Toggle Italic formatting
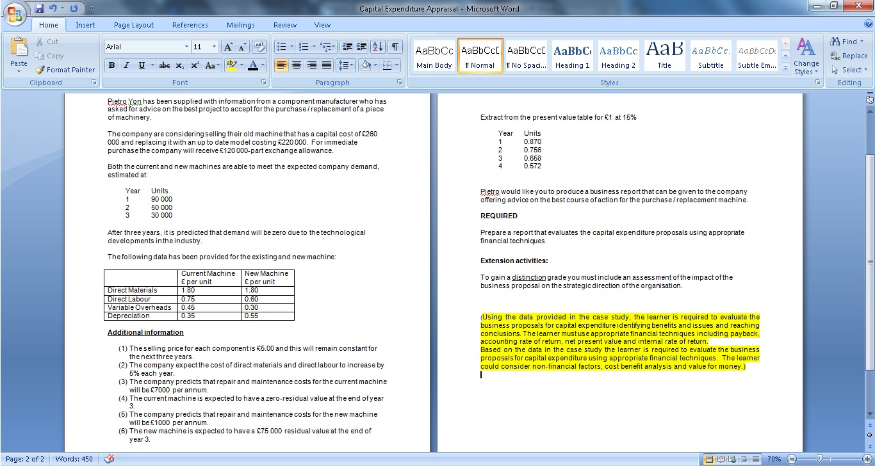The height and width of the screenshot is (466, 875). (126, 65)
